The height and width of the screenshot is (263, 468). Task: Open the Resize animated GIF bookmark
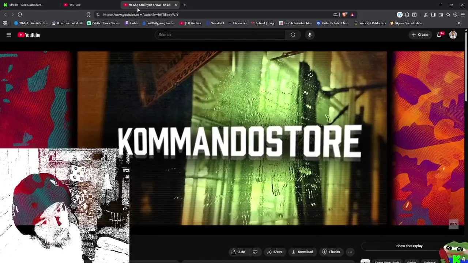(67, 23)
